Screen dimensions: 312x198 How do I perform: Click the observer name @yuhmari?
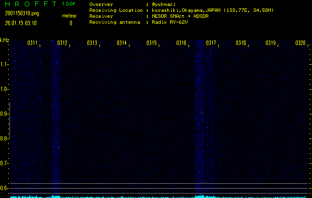[164, 4]
